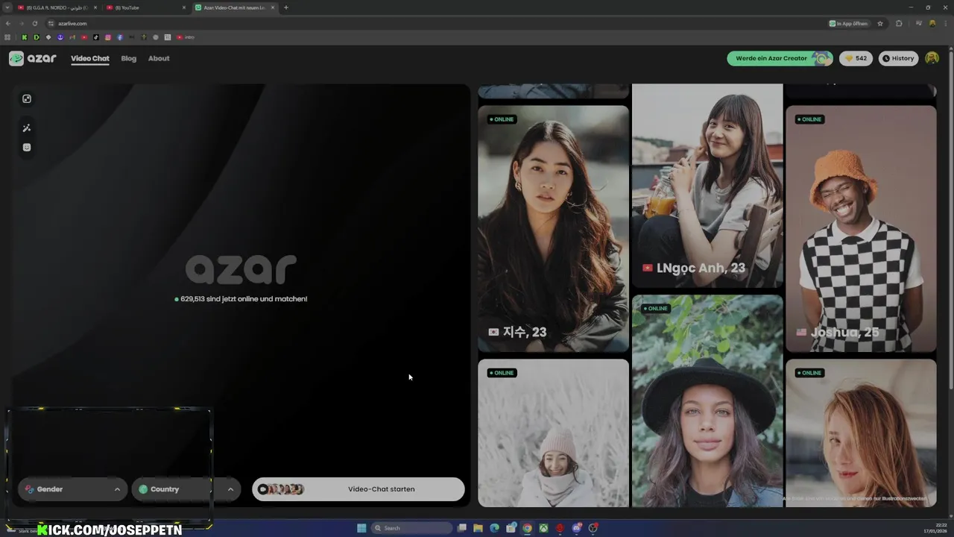Start video chat with Video-Chat starten
This screenshot has height=537, width=954.
[358, 489]
